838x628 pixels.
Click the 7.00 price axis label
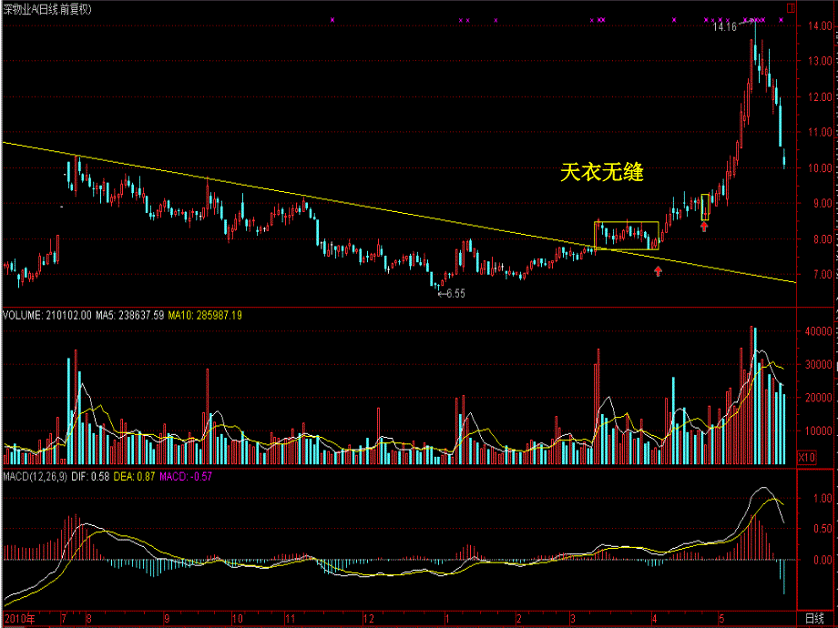pos(823,275)
